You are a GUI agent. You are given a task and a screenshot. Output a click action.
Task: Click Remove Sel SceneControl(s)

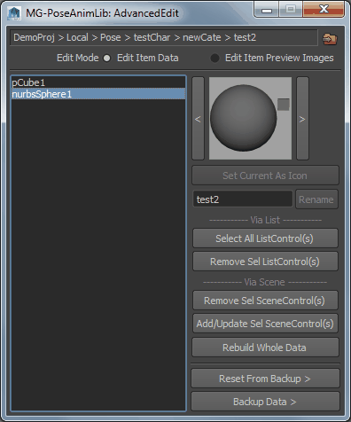(265, 301)
